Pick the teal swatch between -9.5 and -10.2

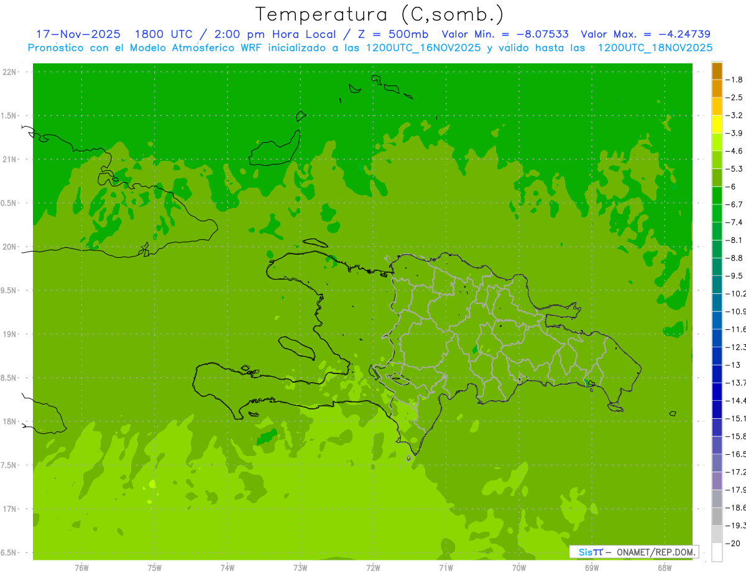[x=717, y=285]
